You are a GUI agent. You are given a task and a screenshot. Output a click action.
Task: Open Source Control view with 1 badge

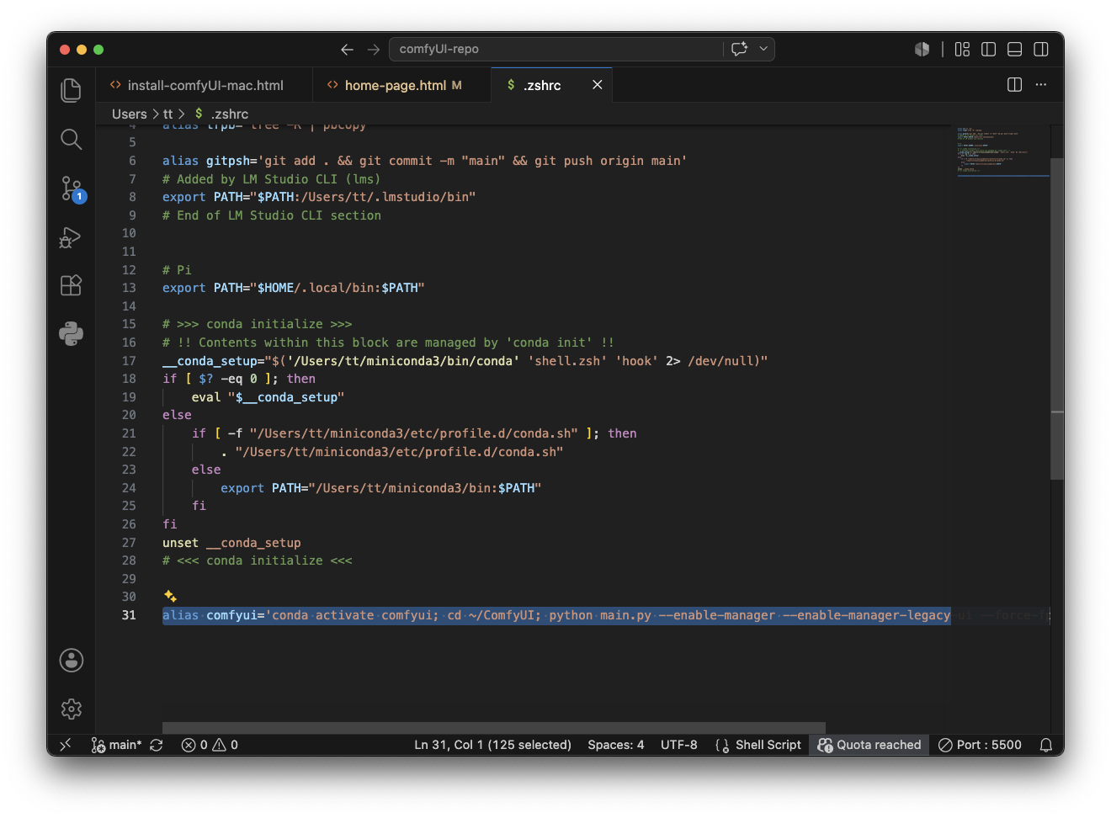point(72,189)
